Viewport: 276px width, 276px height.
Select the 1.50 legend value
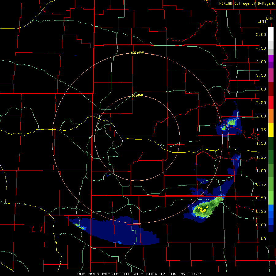point(261,144)
